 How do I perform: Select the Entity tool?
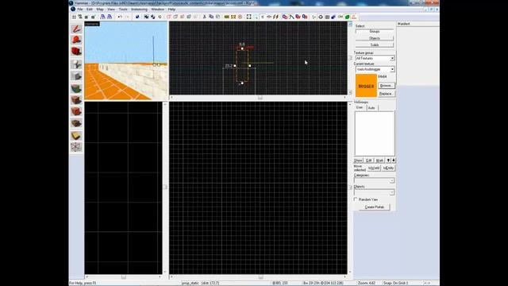[x=76, y=64]
